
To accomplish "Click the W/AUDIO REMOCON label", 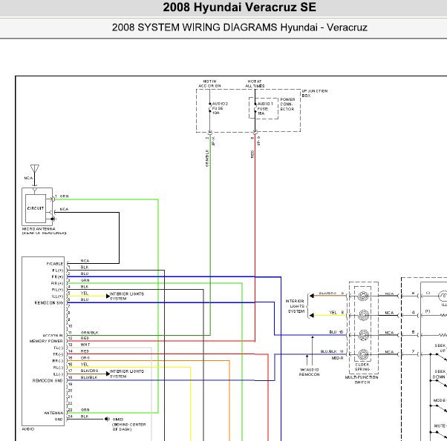I will (x=310, y=372).
